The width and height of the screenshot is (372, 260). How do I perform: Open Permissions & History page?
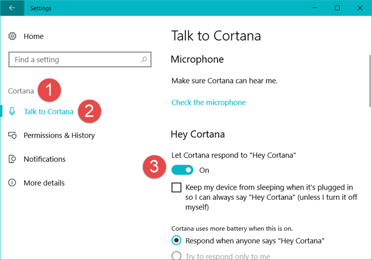(59, 136)
